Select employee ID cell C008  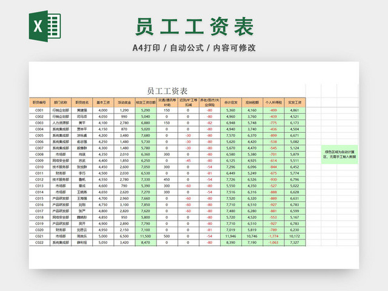[39, 155]
